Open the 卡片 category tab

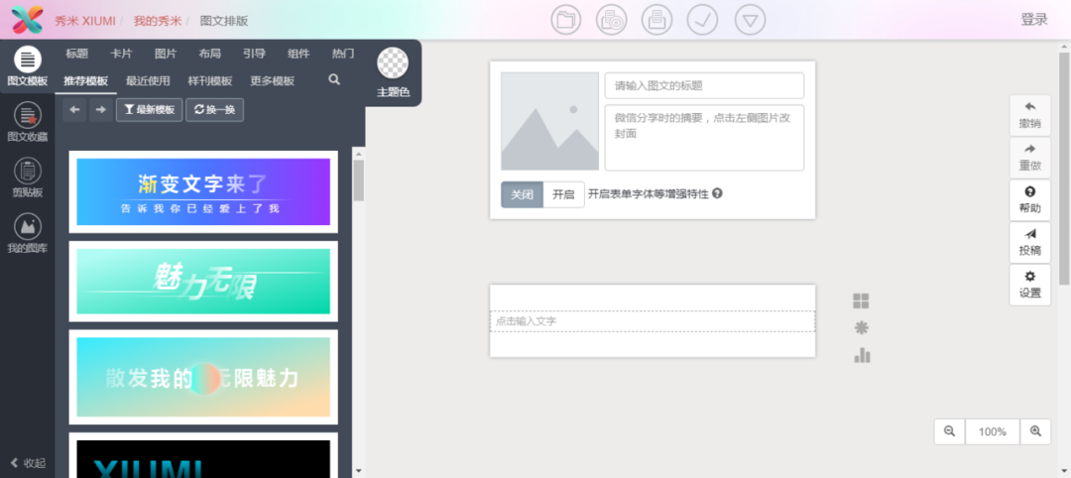pos(121,54)
